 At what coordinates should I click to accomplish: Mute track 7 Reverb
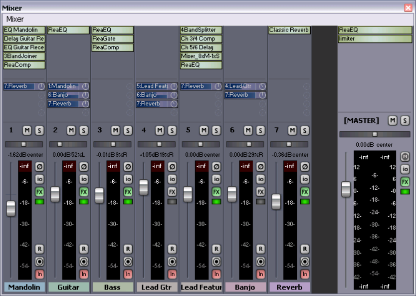pos(292,130)
